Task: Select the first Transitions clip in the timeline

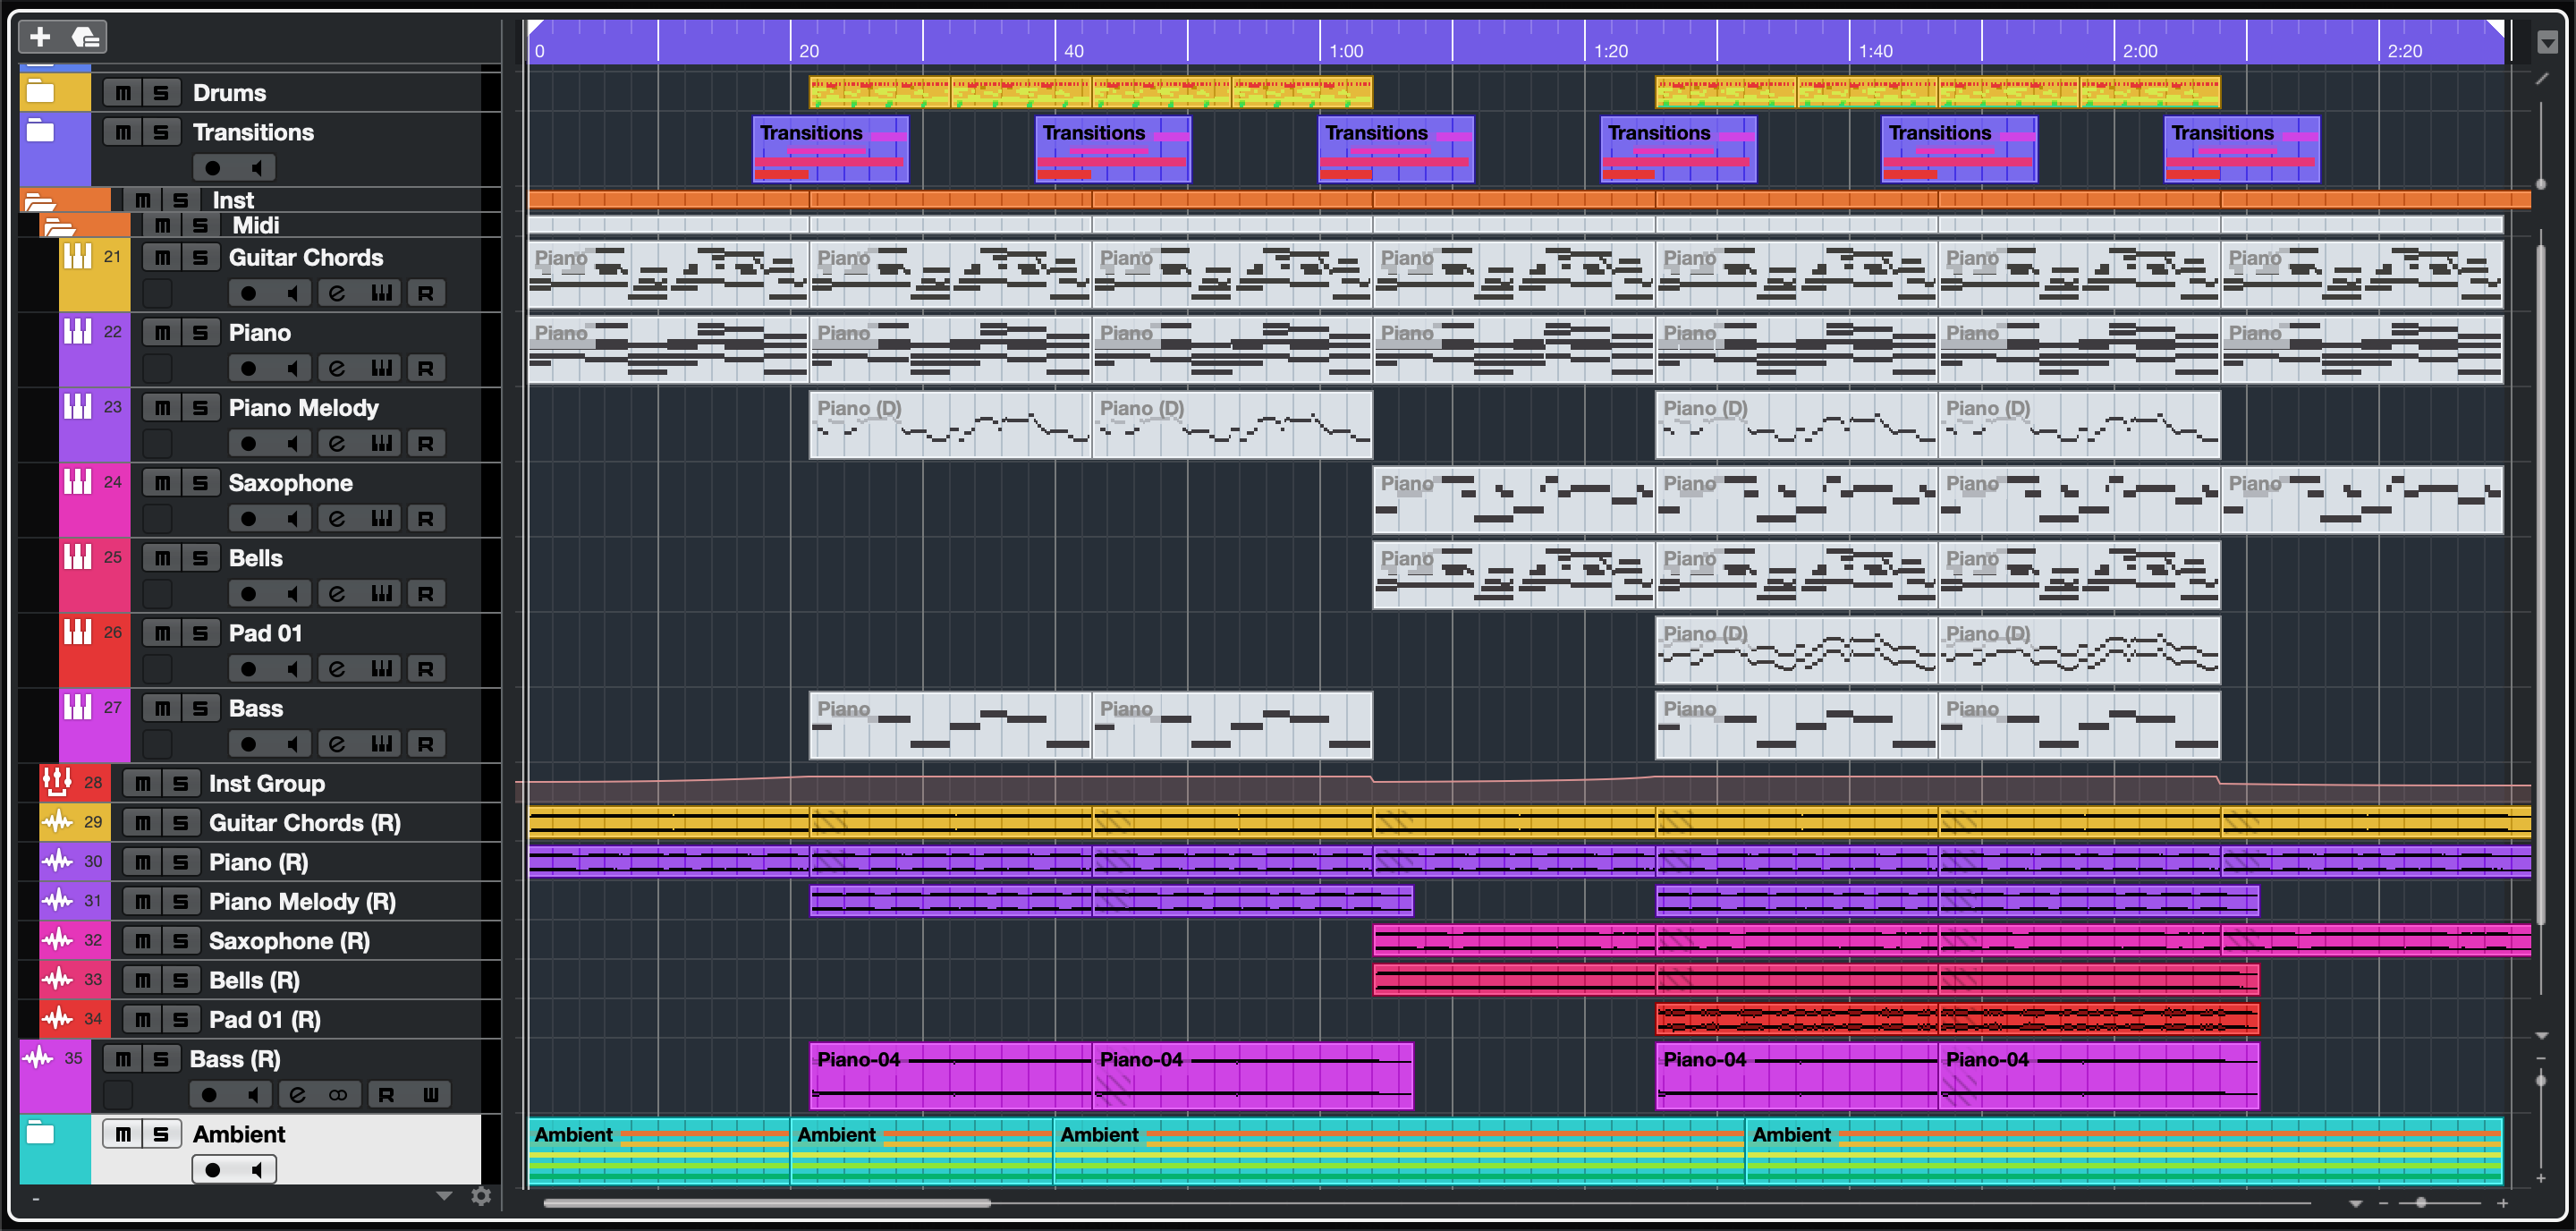Action: tap(830, 150)
